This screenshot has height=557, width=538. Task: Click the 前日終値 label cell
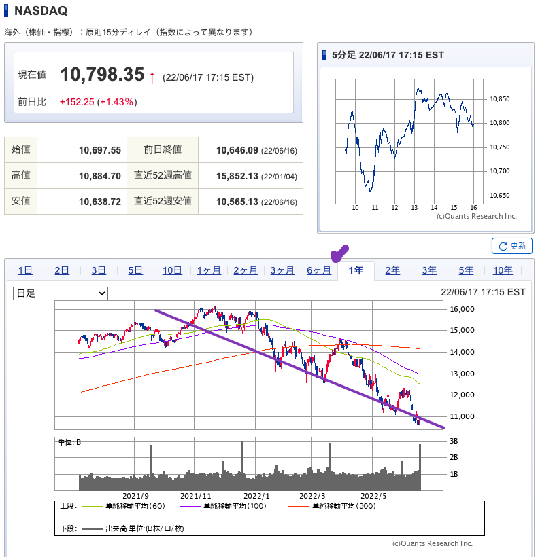coord(163,149)
